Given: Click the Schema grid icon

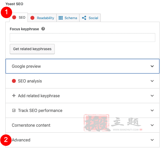Looking at the screenshot, I should click(61, 18).
